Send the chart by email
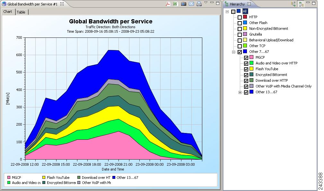Screen dimensions: 324x191 pyautogui.click(x=191, y=4)
